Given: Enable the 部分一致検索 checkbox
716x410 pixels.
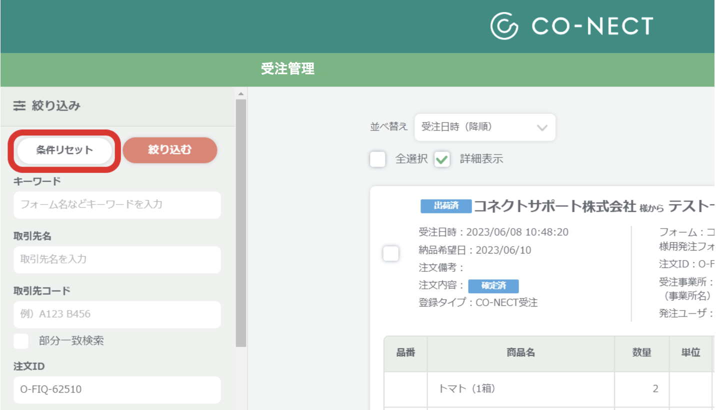Looking at the screenshot, I should 21,341.
